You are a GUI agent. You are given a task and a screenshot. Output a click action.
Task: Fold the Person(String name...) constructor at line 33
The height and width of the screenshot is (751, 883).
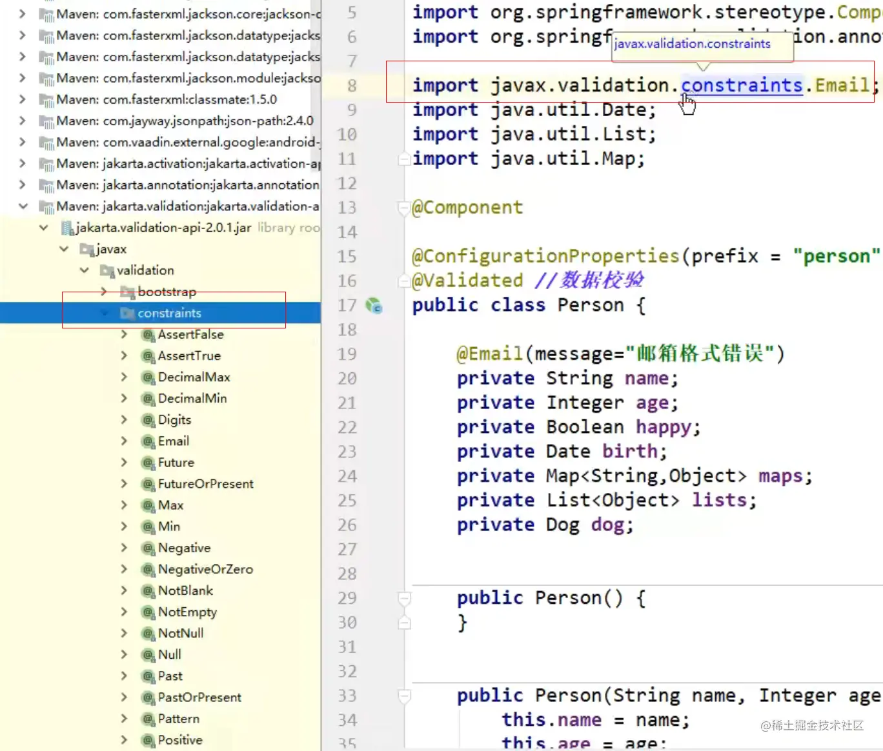click(405, 696)
